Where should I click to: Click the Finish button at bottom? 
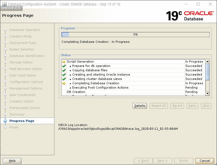[184, 161]
